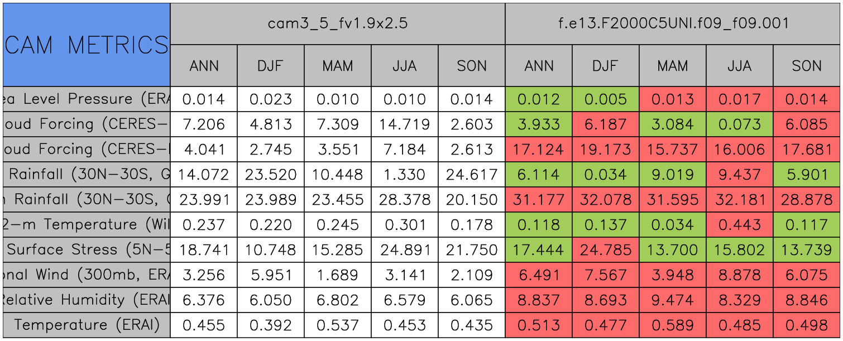Click the white cell showing 24.617

point(472,175)
